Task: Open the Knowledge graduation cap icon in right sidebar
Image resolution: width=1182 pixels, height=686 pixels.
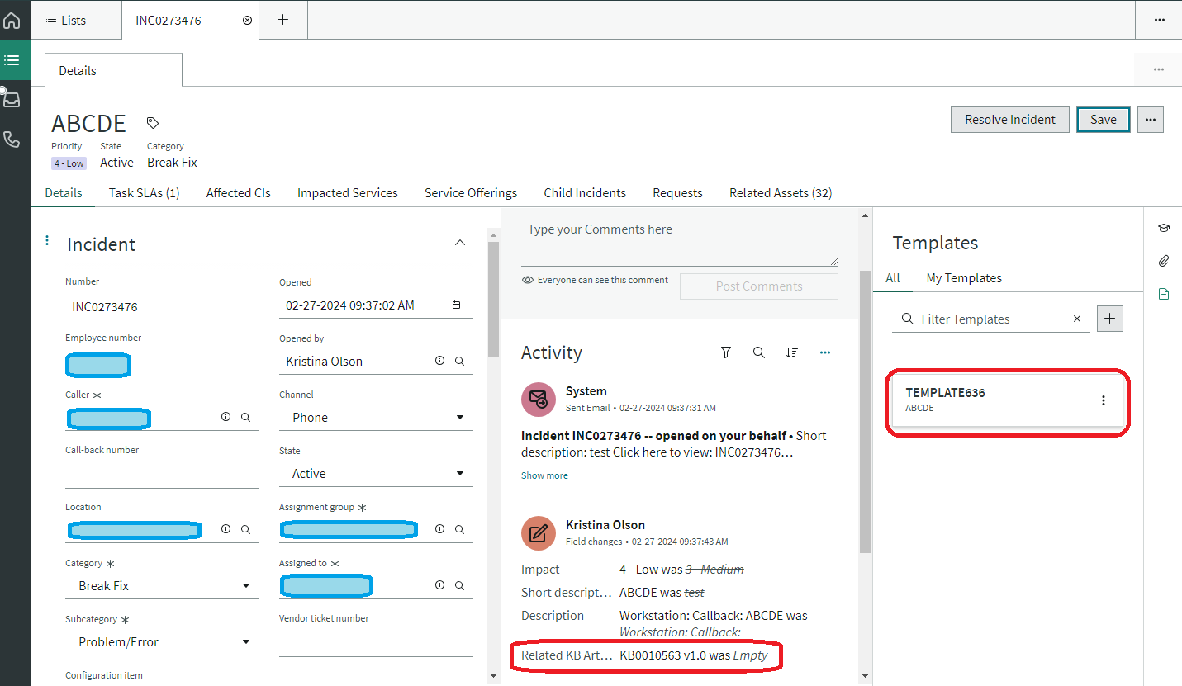Action: (x=1164, y=228)
